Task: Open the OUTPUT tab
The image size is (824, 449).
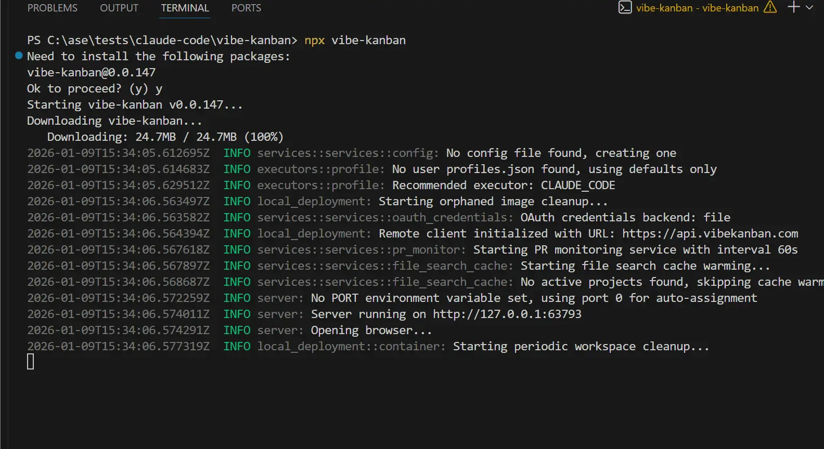Action: (119, 8)
